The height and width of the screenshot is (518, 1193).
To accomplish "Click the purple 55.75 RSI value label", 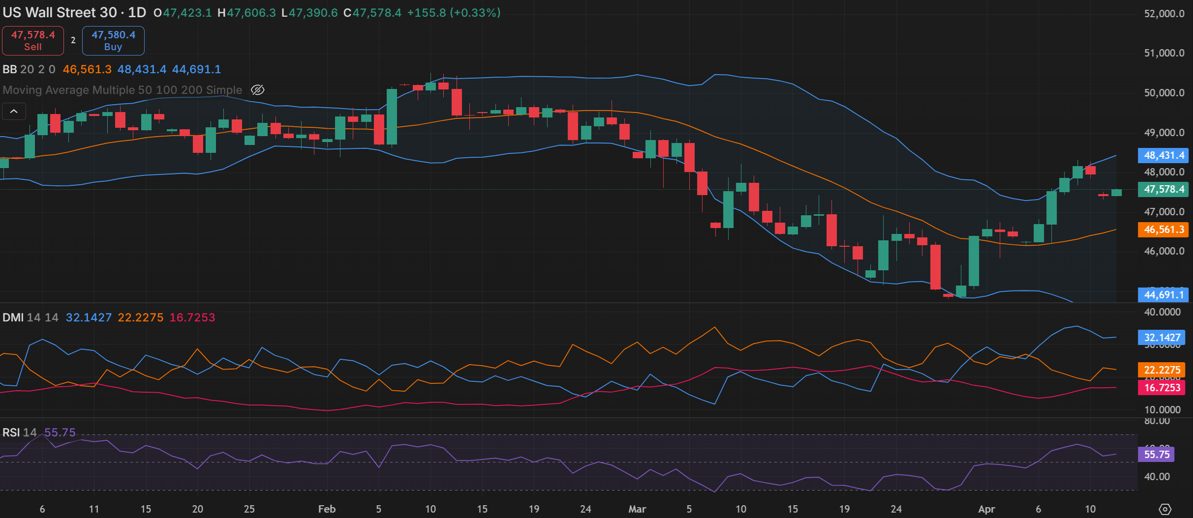I will [1156, 454].
